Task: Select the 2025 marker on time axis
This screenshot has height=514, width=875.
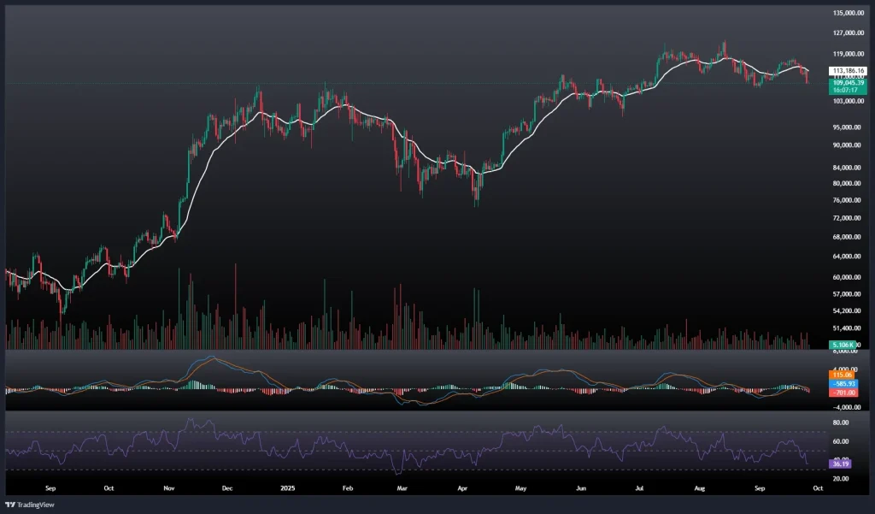Action: pyautogui.click(x=287, y=487)
